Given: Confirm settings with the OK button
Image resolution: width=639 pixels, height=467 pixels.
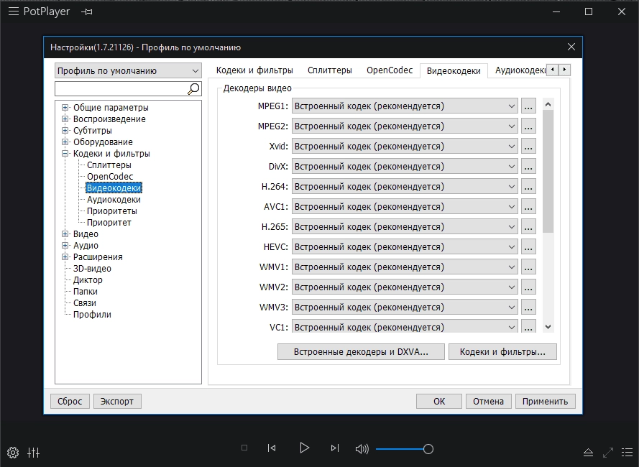Looking at the screenshot, I should [x=439, y=401].
